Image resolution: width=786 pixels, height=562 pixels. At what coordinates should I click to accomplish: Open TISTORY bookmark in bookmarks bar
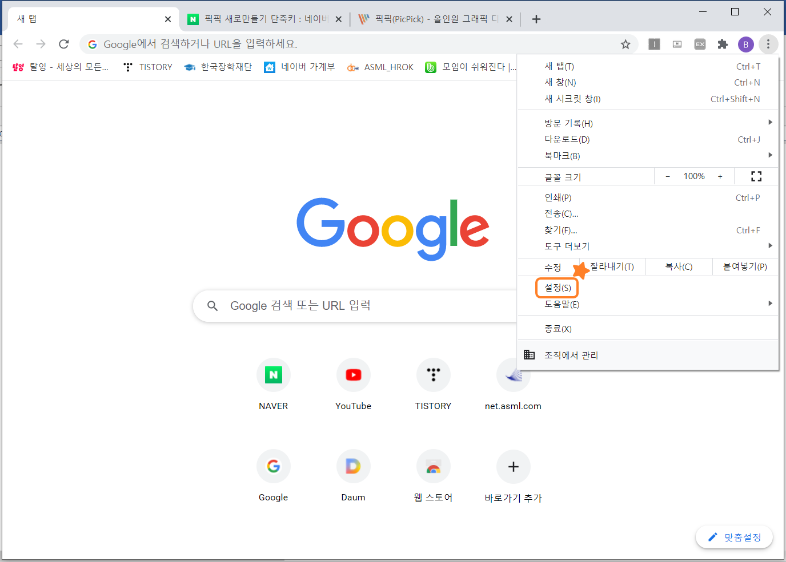[148, 67]
